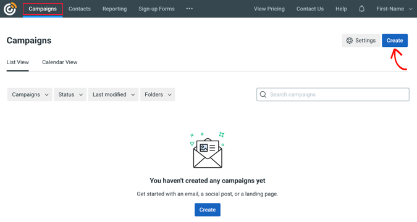Switch to Calendar View tab
The height and width of the screenshot is (222, 417).
(x=60, y=62)
